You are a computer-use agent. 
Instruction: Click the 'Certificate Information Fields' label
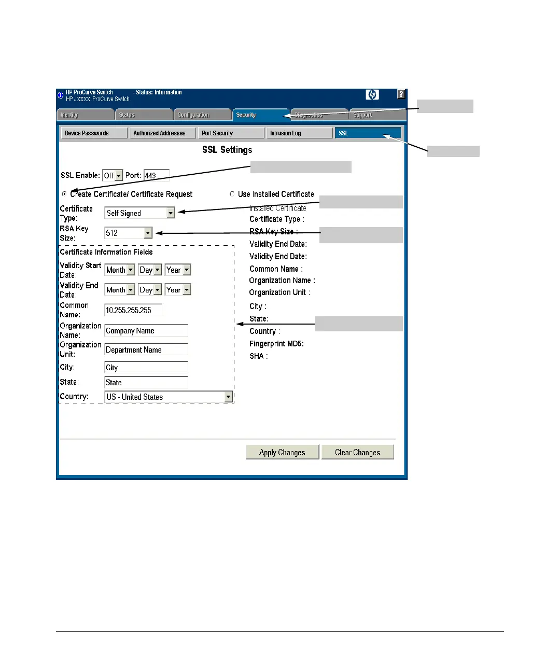point(106,252)
